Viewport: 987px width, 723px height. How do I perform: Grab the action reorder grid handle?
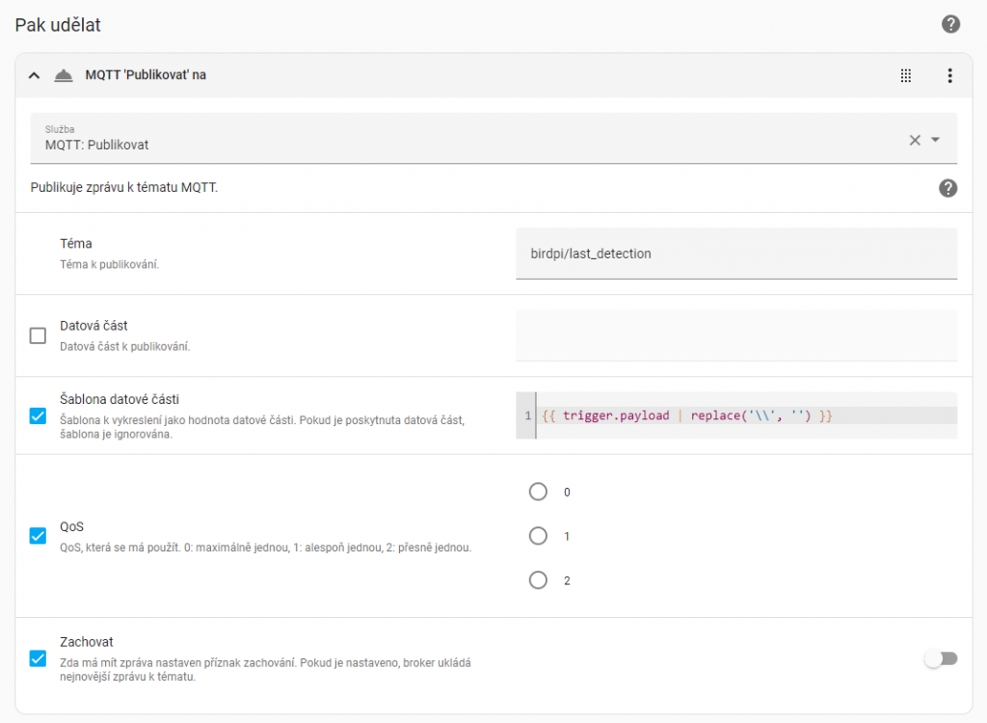[905, 75]
